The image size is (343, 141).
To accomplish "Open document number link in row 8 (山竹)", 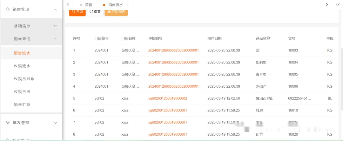I will (168, 134).
